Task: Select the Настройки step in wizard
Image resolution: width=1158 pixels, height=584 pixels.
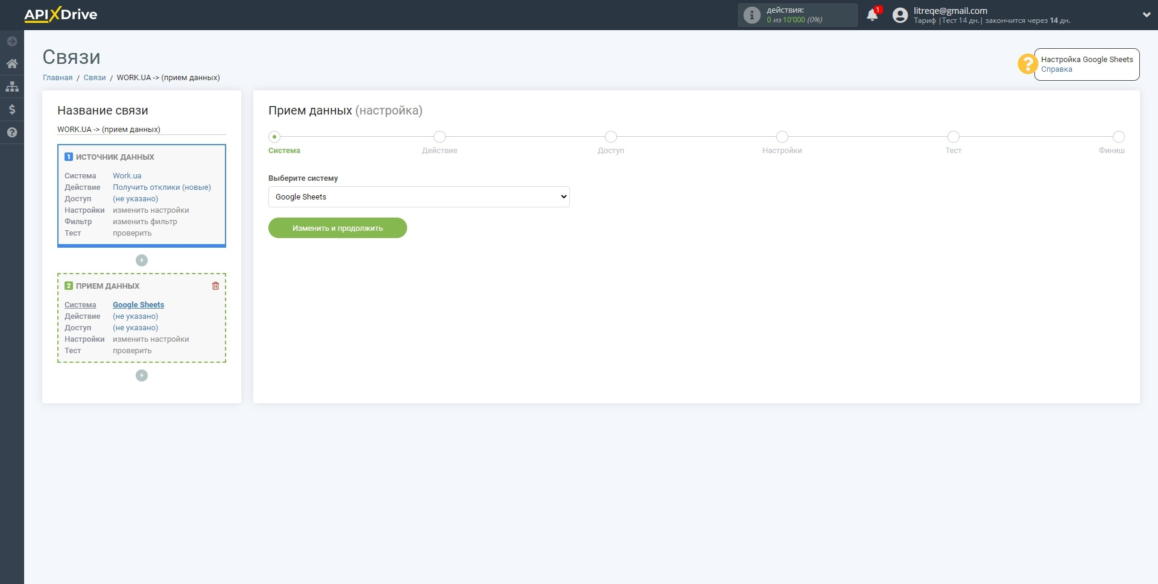Action: 782,137
